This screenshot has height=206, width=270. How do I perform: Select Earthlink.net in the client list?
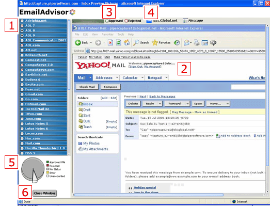(43, 74)
